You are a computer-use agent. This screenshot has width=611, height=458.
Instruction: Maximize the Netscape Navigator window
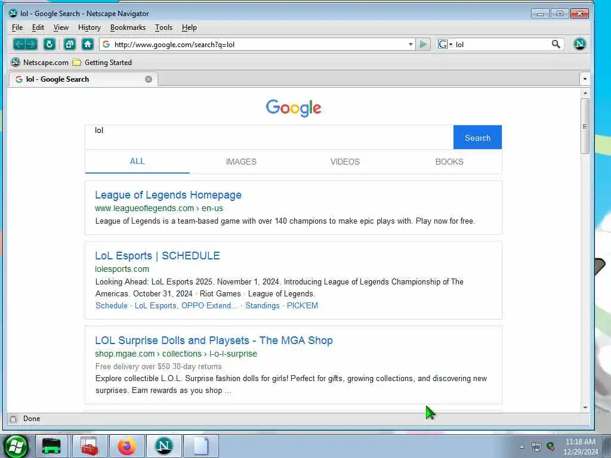[x=560, y=14]
